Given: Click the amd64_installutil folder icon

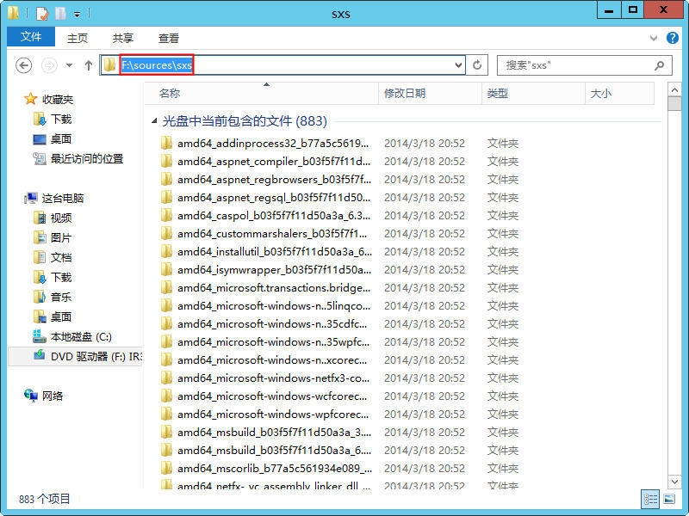Looking at the screenshot, I should (166, 251).
